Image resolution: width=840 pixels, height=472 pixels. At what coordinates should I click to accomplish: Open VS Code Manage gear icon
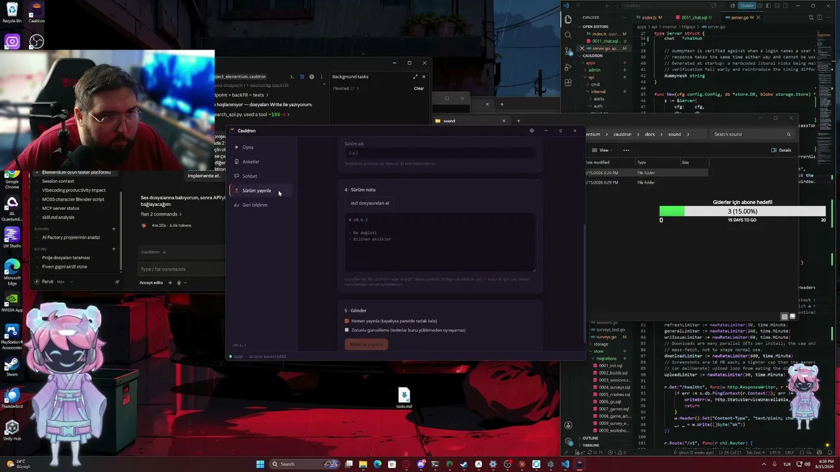[568, 441]
